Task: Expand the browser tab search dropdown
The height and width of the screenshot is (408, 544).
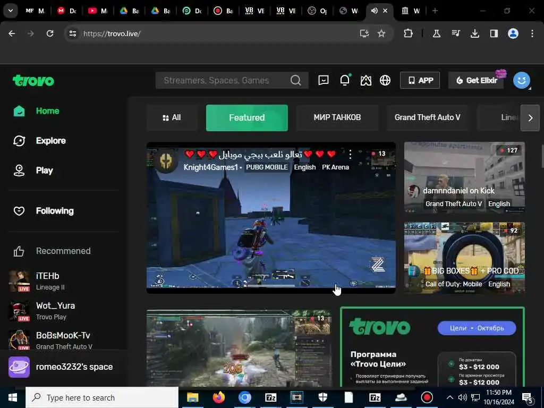Action: pyautogui.click(x=11, y=11)
